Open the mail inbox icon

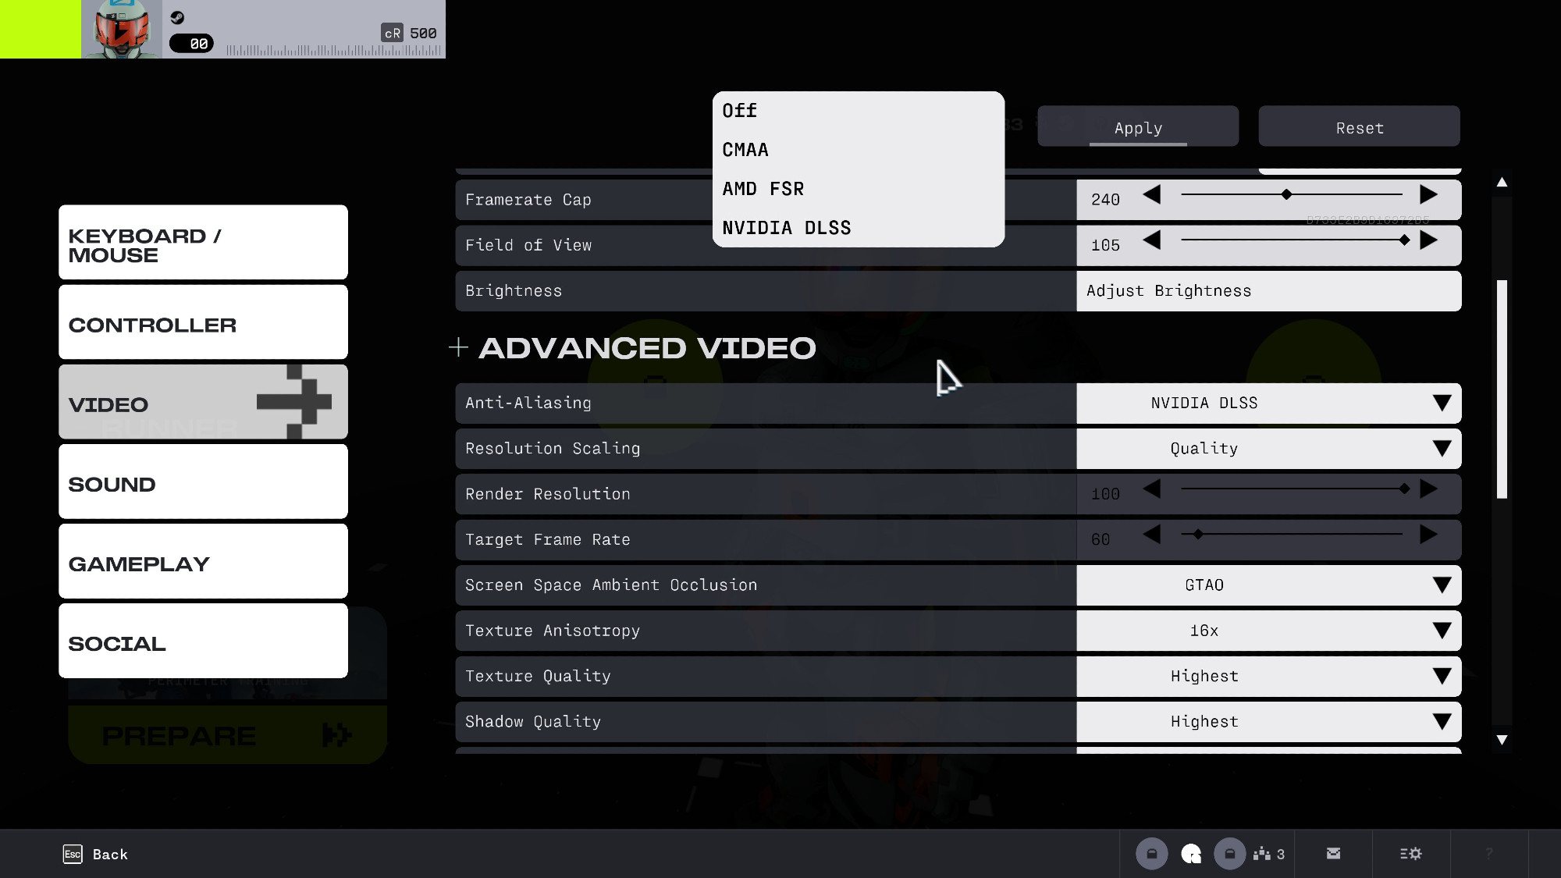[x=1333, y=854]
